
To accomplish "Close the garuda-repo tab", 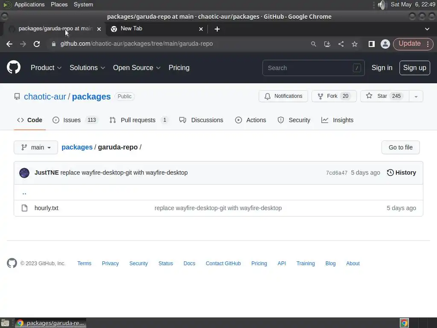I will click(99, 29).
